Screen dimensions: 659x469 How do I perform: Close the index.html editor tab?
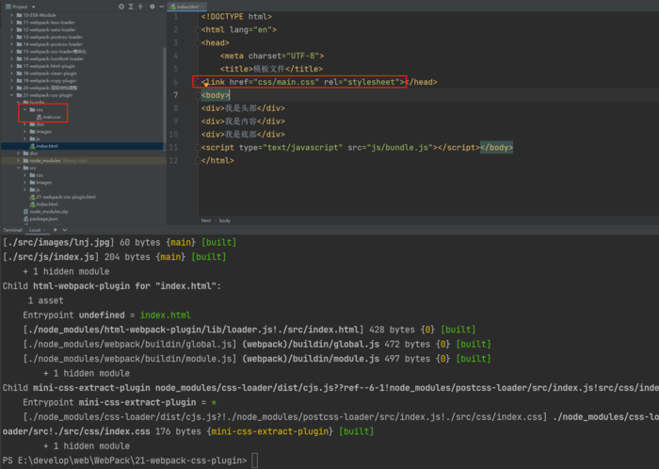pyautogui.click(x=202, y=7)
